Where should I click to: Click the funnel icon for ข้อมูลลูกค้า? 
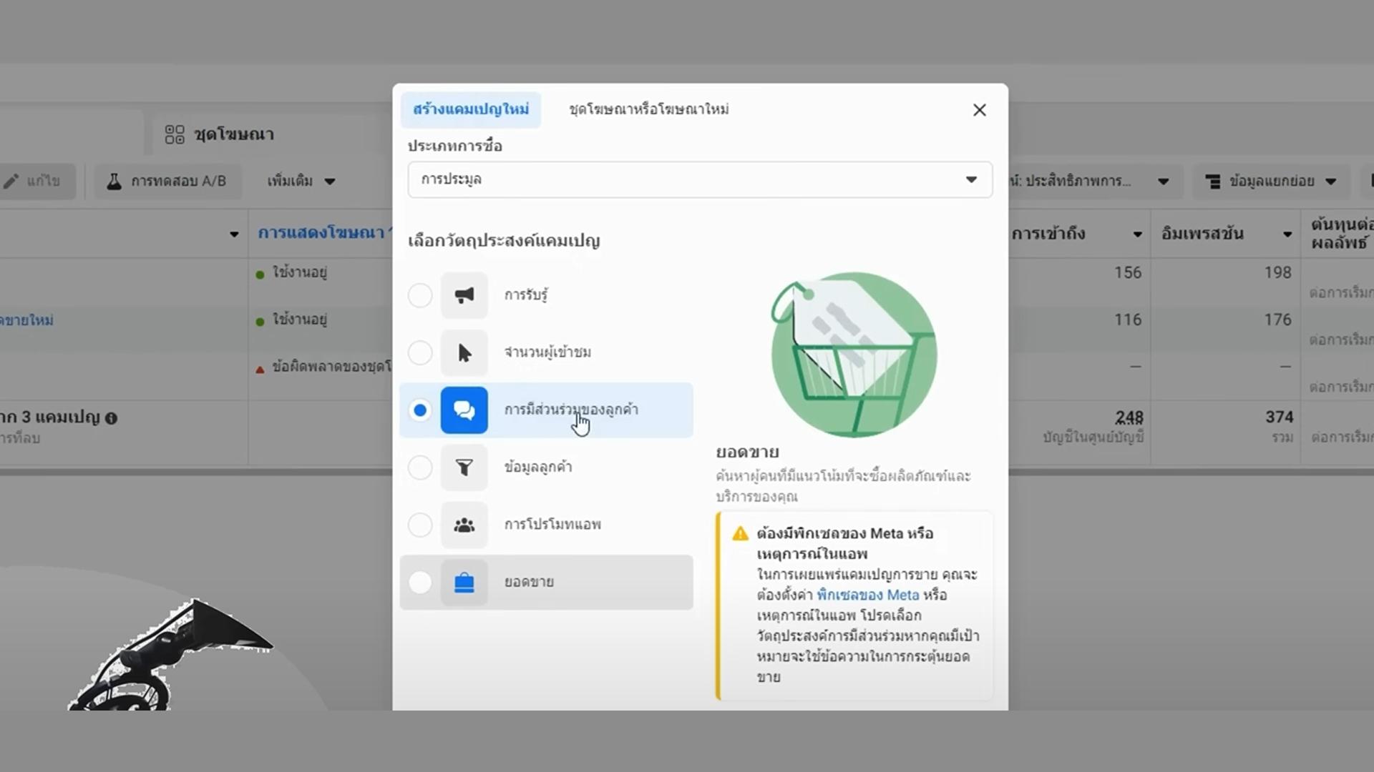pyautogui.click(x=464, y=467)
